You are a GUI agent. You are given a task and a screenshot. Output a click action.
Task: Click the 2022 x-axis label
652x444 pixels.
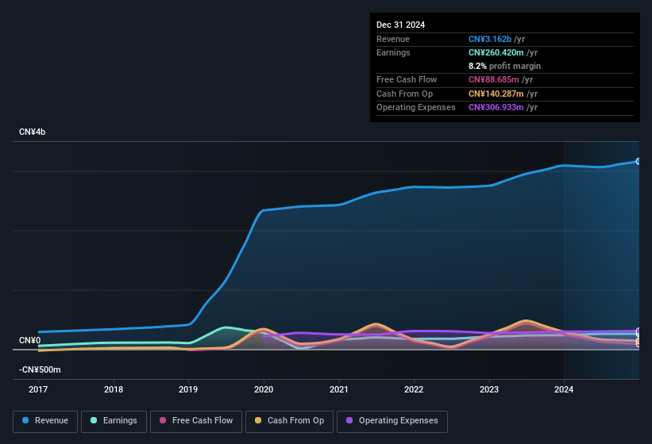coord(414,389)
